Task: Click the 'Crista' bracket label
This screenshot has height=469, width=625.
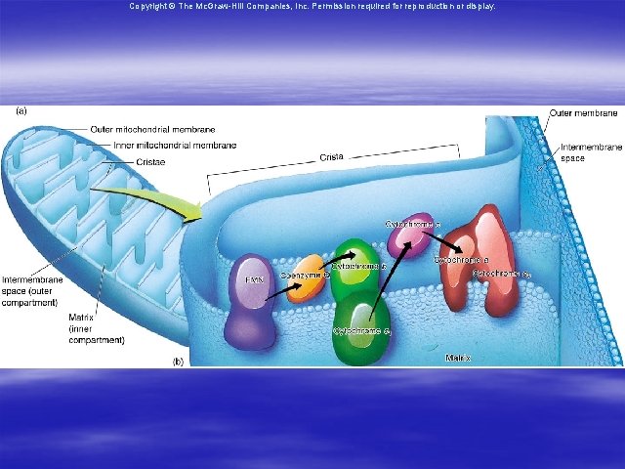Action: click(x=331, y=156)
